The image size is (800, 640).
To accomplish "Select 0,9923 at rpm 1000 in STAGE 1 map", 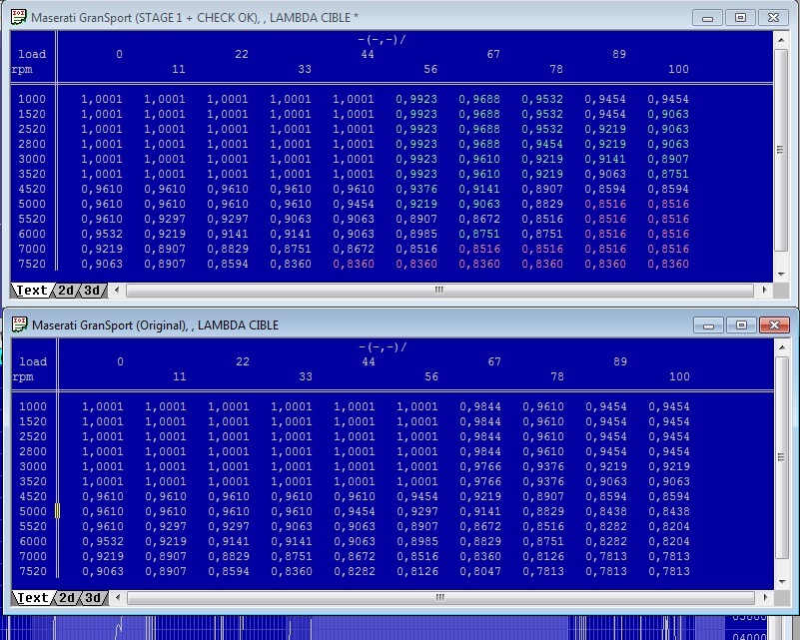I will (x=416, y=99).
